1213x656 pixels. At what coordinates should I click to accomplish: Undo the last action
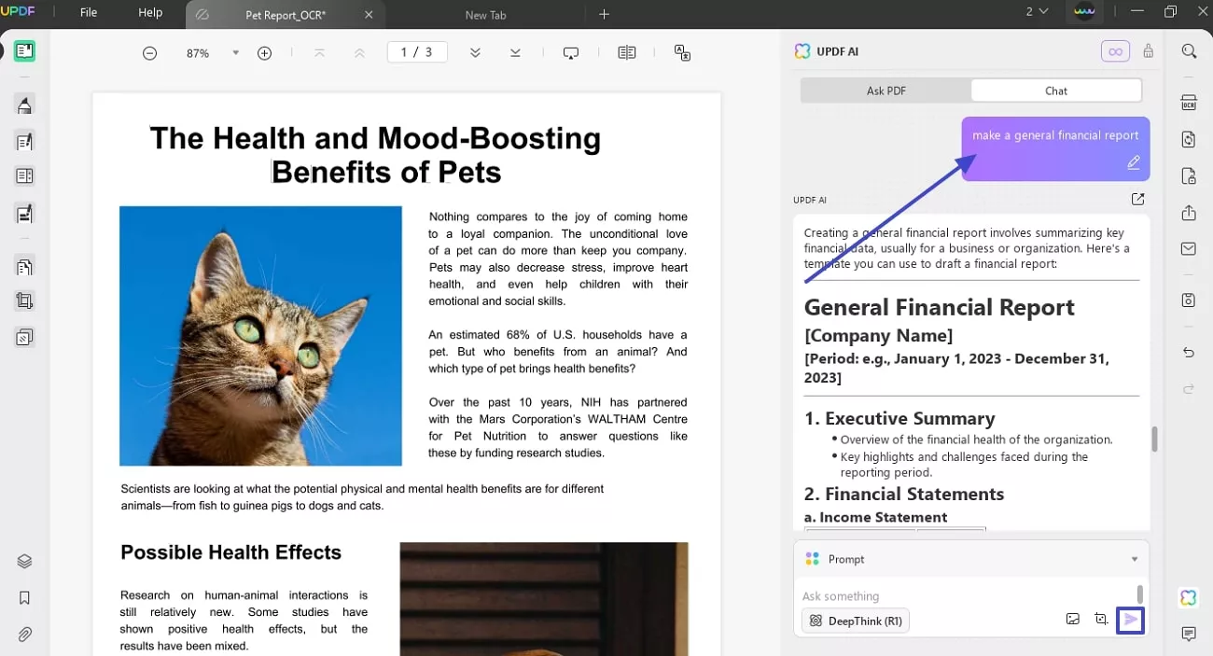click(x=1189, y=353)
